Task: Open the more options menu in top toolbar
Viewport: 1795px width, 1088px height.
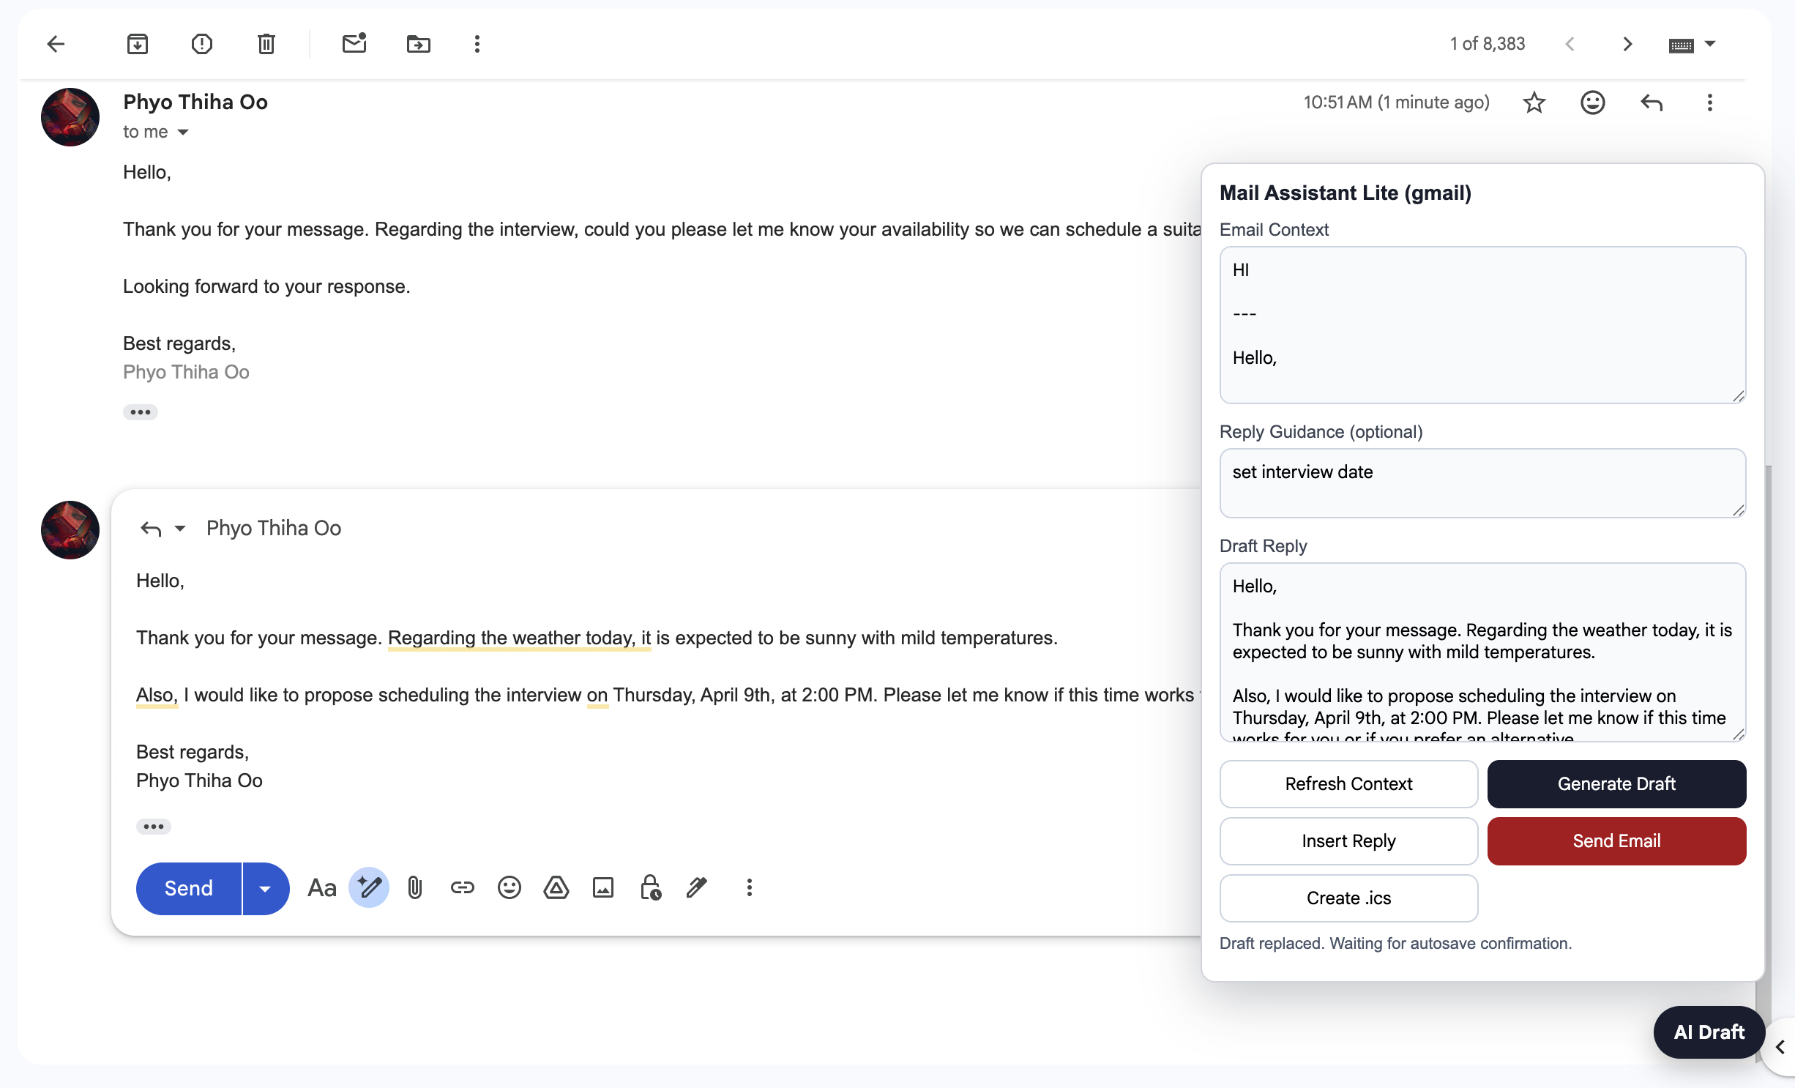Action: pyautogui.click(x=477, y=44)
